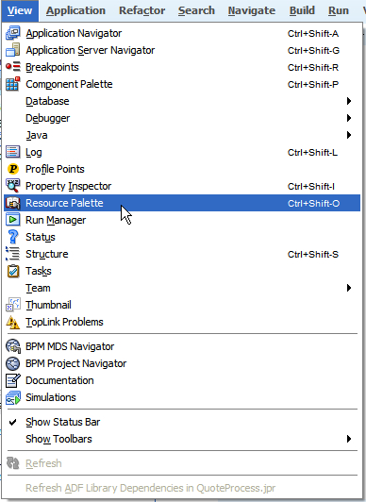Open the Refactor menu
The width and height of the screenshot is (366, 502).
coord(142,10)
